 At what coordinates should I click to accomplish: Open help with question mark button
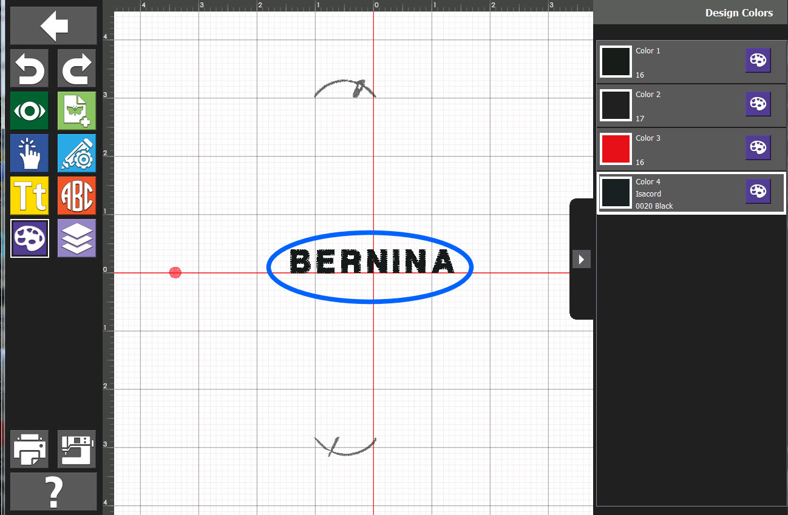coord(53,492)
